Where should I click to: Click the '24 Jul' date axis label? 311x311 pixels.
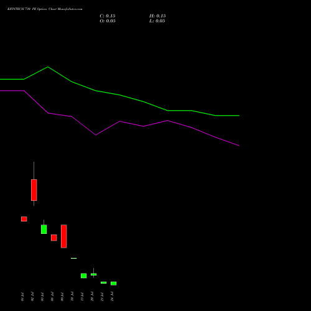(112, 297)
